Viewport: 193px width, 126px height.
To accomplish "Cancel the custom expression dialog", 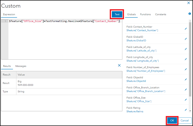I will point(184,121).
